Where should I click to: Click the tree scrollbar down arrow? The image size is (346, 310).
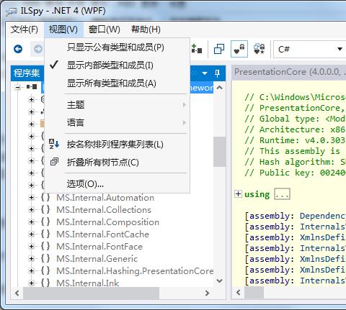point(219,281)
